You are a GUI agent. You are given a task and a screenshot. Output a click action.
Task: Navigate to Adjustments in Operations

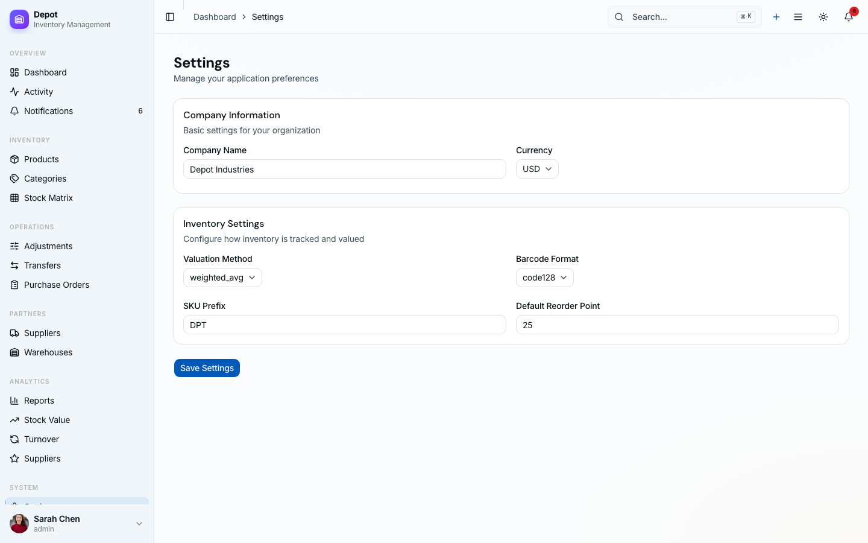pos(48,246)
